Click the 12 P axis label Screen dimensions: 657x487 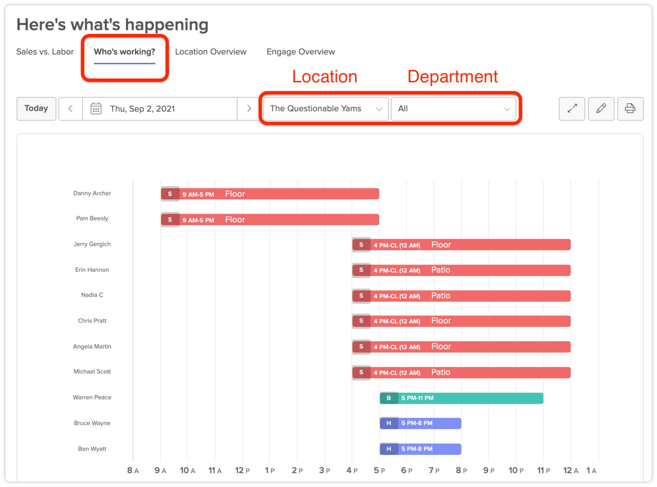pyautogui.click(x=242, y=471)
